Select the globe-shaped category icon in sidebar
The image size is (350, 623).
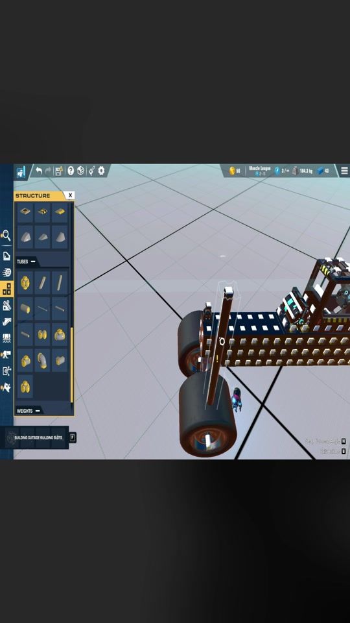click(6, 272)
